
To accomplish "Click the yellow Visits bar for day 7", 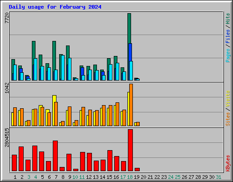I will (x=54, y=99).
